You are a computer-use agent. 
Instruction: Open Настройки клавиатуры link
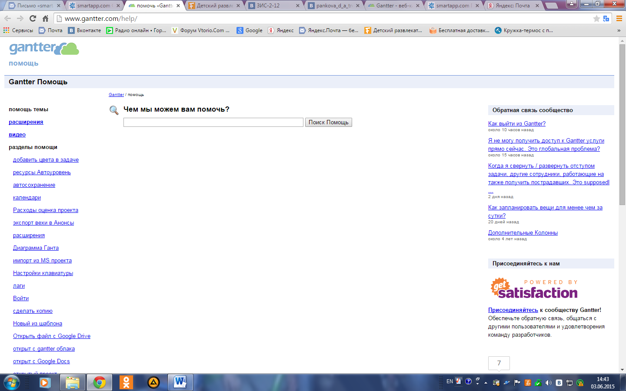(43, 273)
